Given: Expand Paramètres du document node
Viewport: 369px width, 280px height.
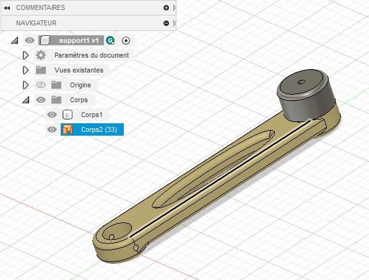Looking at the screenshot, I should coord(25,55).
